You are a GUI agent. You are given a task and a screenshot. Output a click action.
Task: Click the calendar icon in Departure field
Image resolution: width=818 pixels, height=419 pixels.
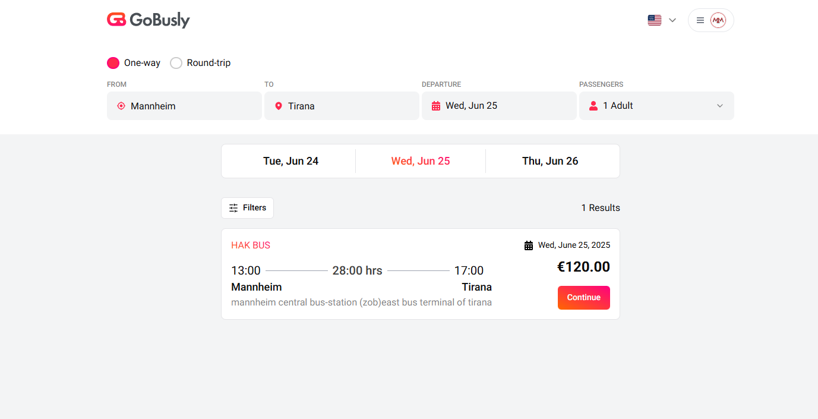436,106
